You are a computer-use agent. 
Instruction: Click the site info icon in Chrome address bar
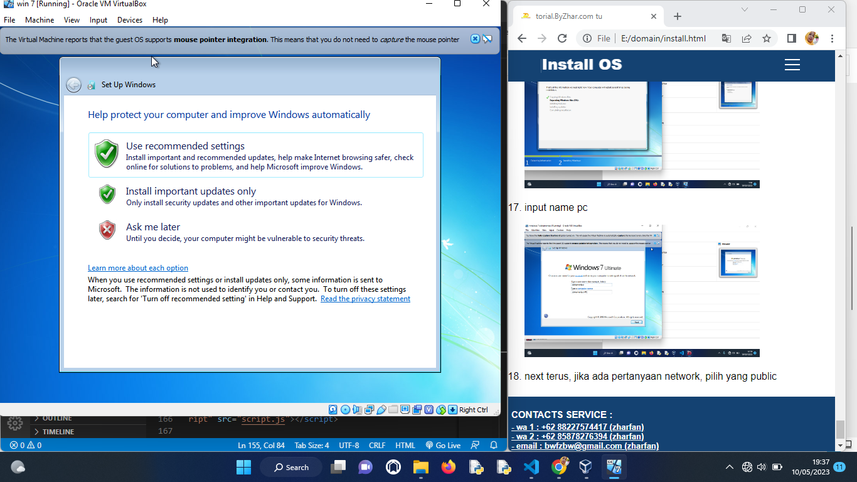[x=587, y=38]
